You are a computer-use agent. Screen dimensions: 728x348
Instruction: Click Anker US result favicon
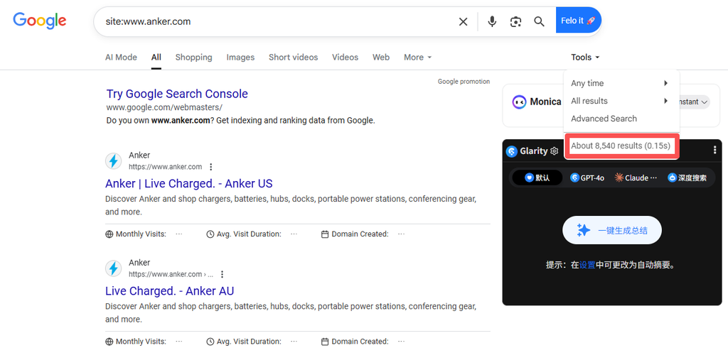(113, 161)
